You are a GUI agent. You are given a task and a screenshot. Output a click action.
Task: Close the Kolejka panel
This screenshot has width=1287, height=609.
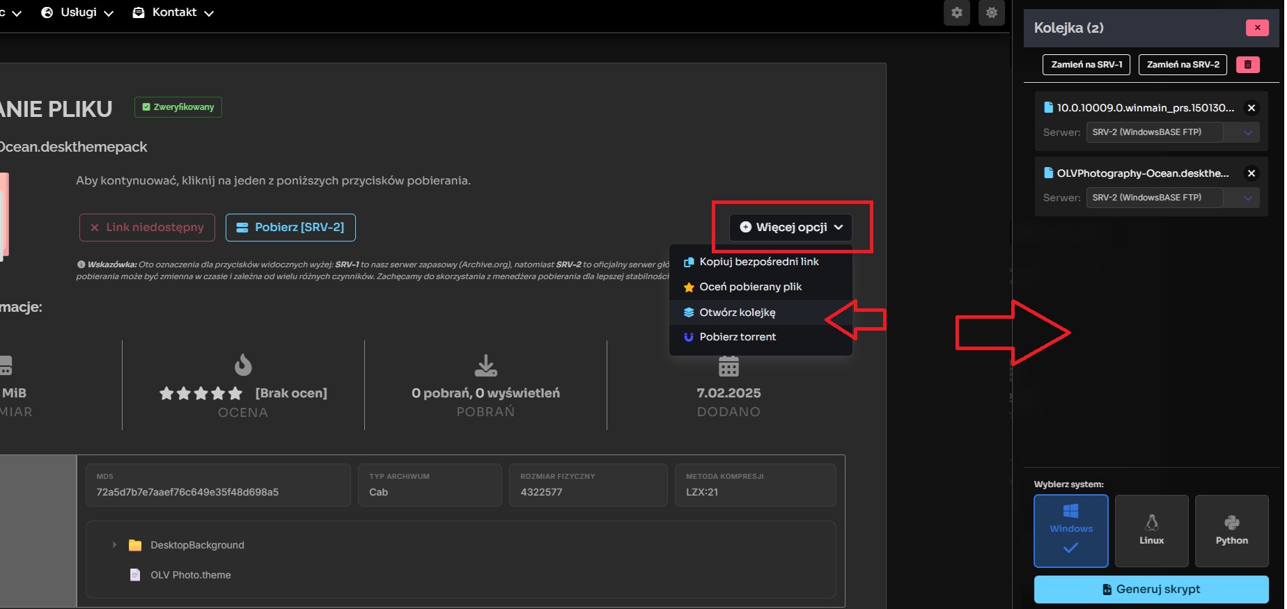click(1256, 28)
